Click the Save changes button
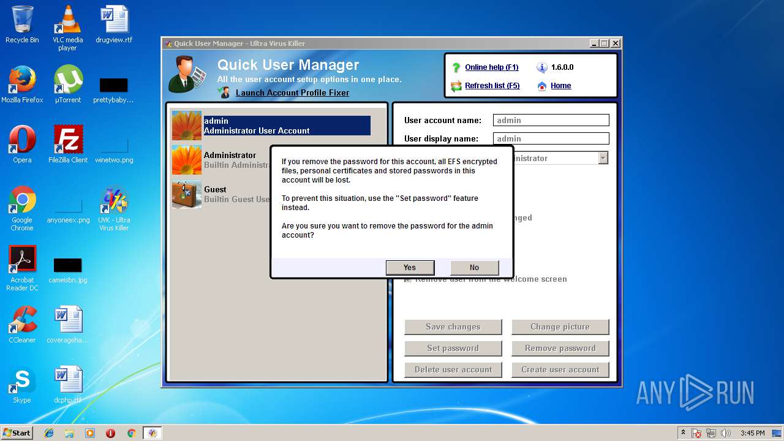The image size is (784, 441). [x=453, y=327]
